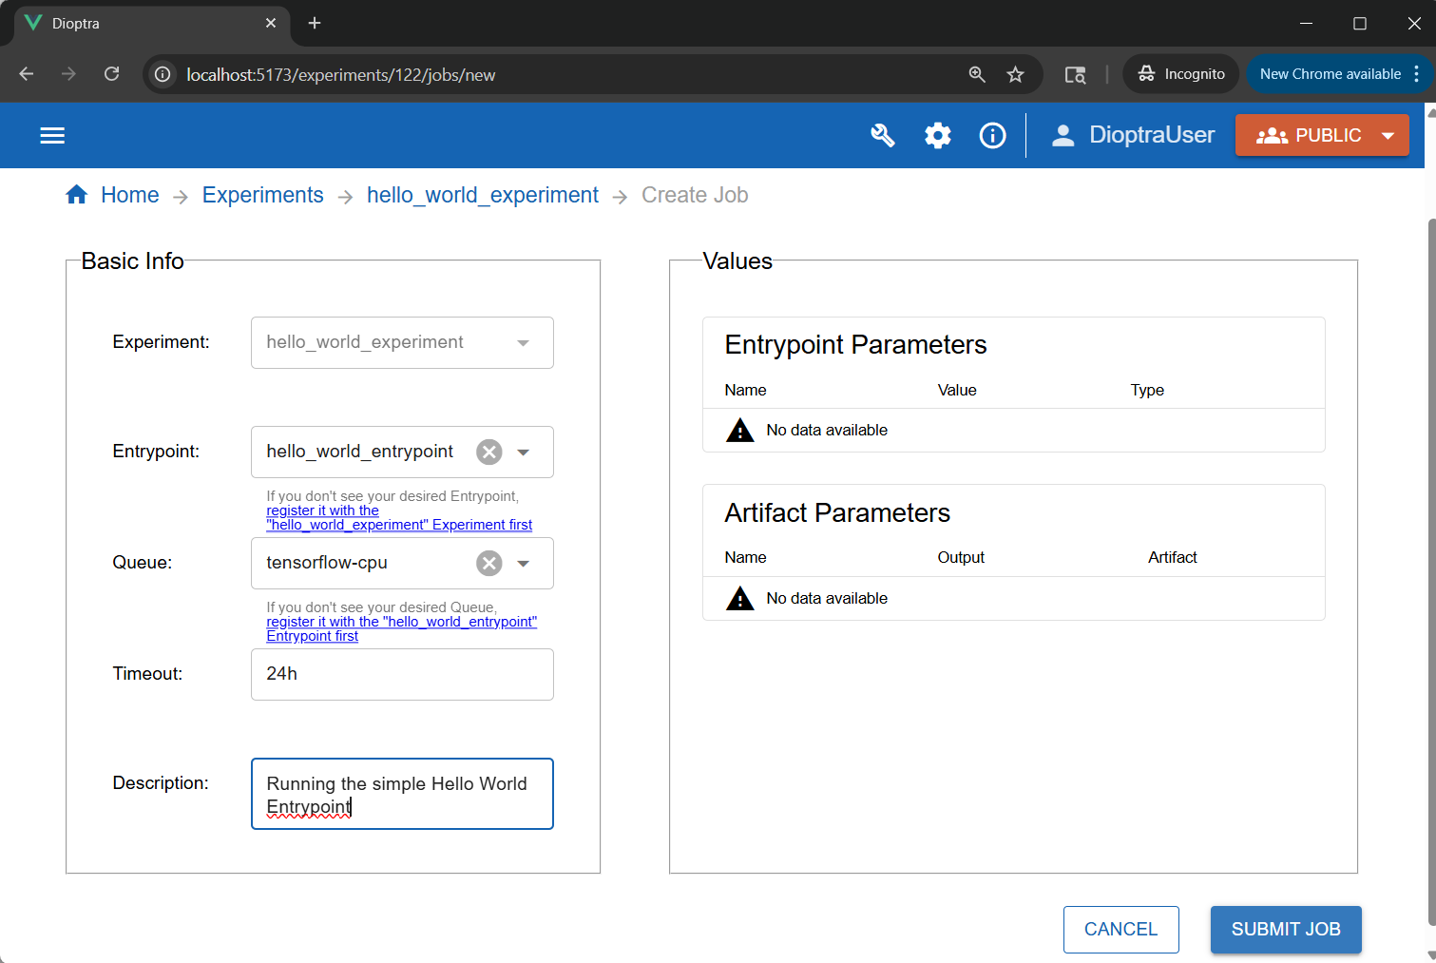Open the Experiment selection dropdown

point(523,342)
